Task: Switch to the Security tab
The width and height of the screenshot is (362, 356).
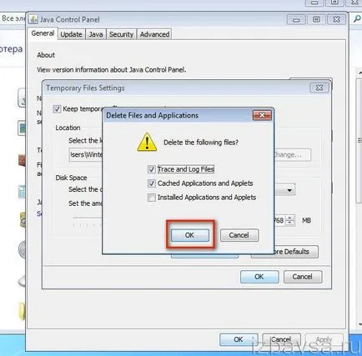Action: 121,34
